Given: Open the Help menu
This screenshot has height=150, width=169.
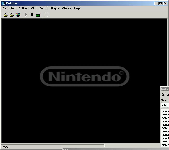Looking at the screenshot, I should click(x=77, y=8).
